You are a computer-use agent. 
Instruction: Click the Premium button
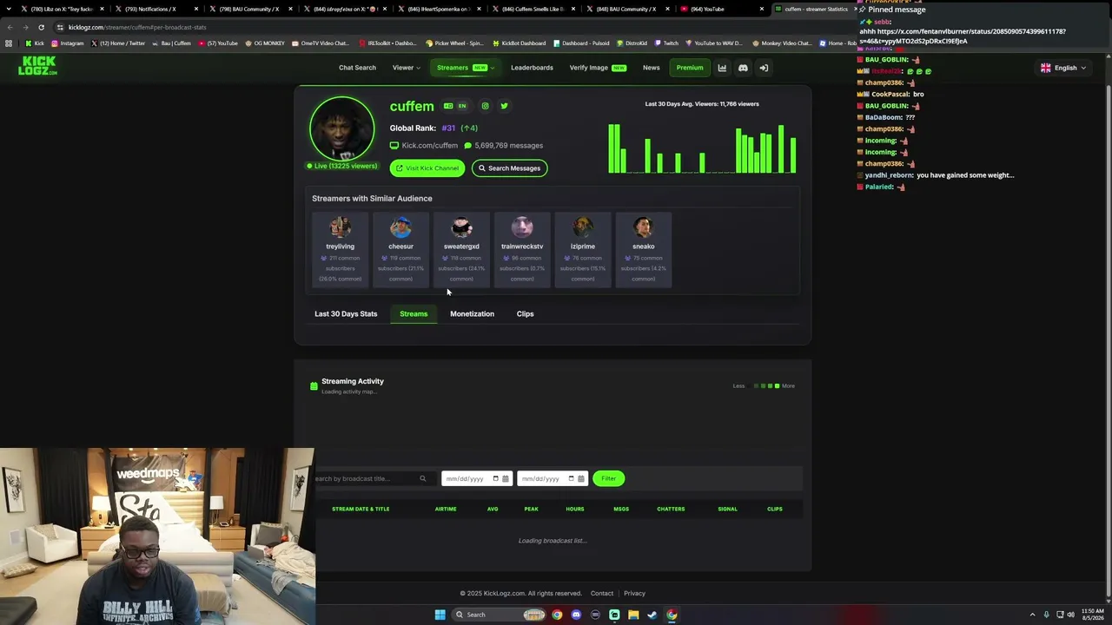(690, 68)
